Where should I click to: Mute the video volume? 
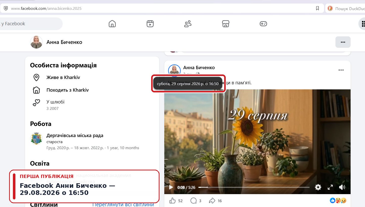(342, 187)
